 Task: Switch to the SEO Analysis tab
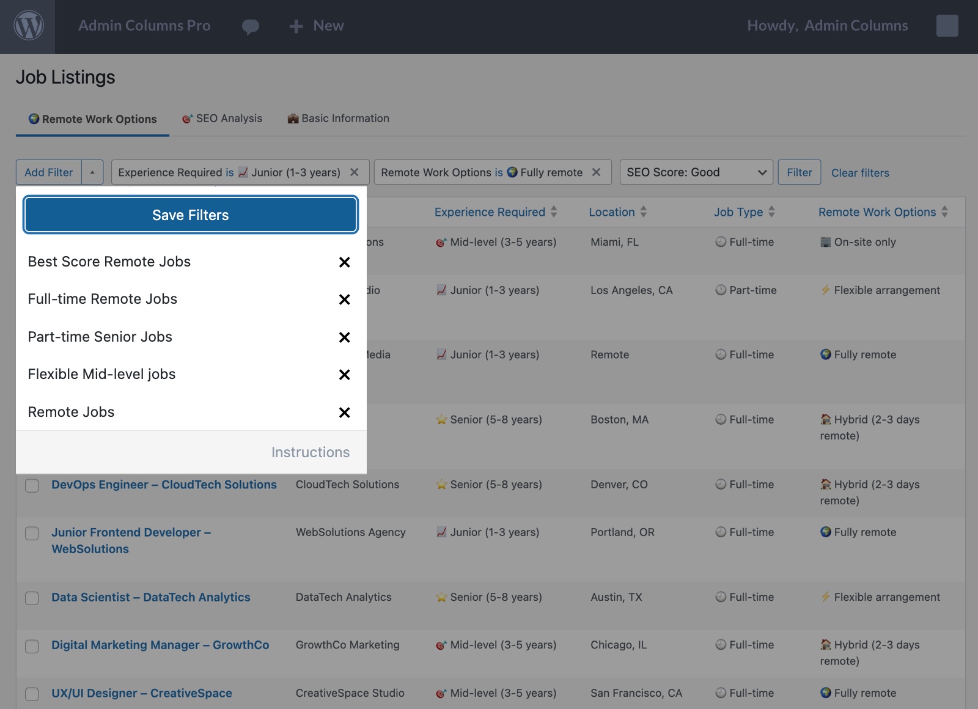(222, 118)
